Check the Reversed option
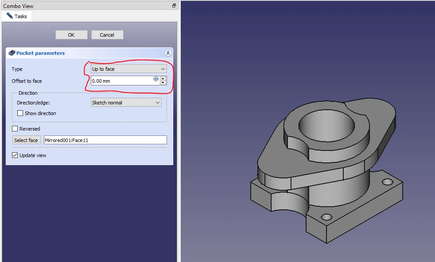The image size is (435, 262). coord(15,129)
